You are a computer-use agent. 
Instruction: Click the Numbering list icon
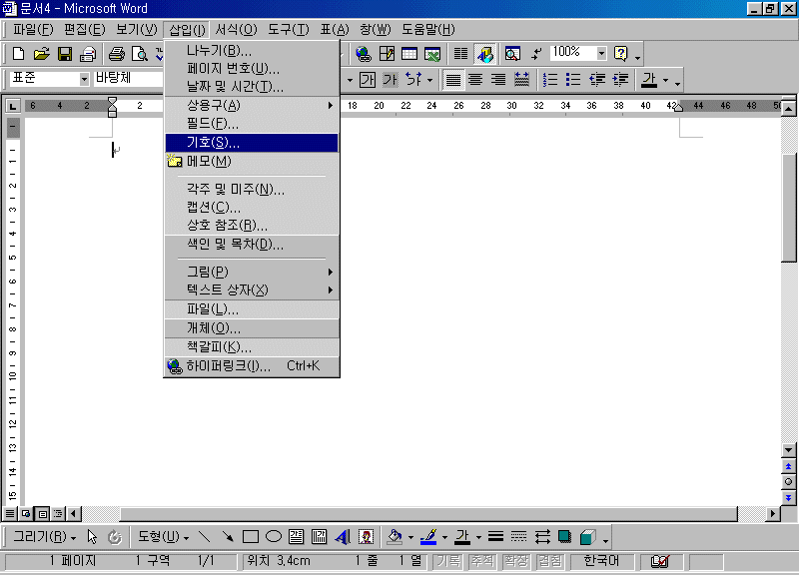pos(550,80)
